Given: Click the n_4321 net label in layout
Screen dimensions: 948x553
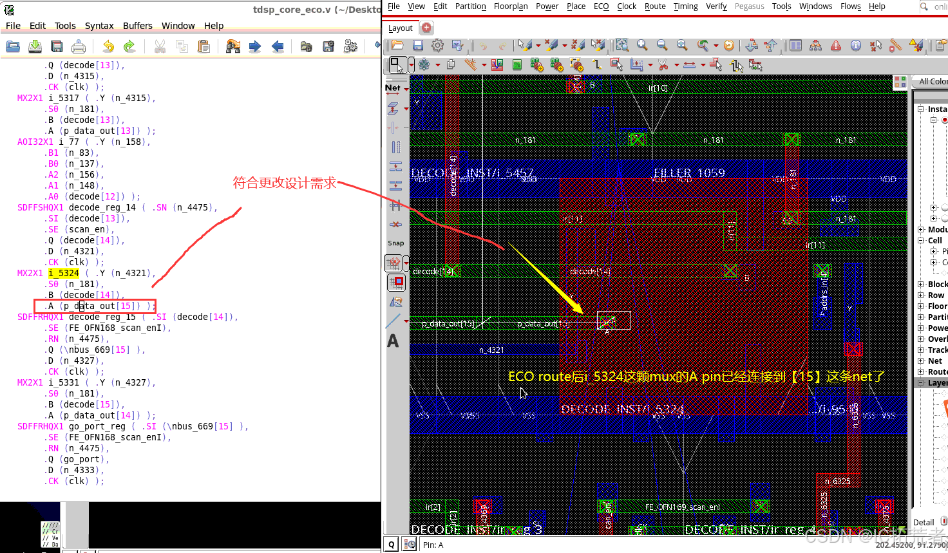Looking at the screenshot, I should point(491,350).
